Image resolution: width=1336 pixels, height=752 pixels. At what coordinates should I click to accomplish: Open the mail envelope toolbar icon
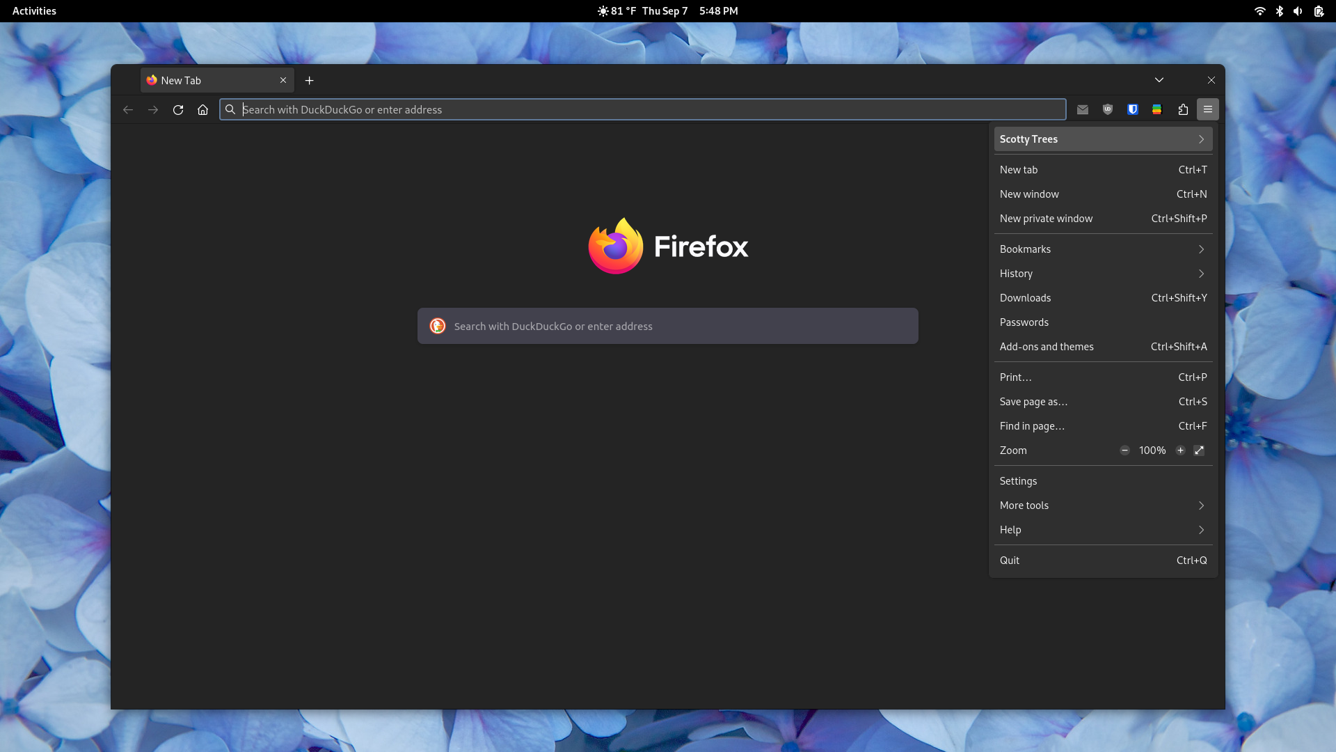click(x=1083, y=109)
